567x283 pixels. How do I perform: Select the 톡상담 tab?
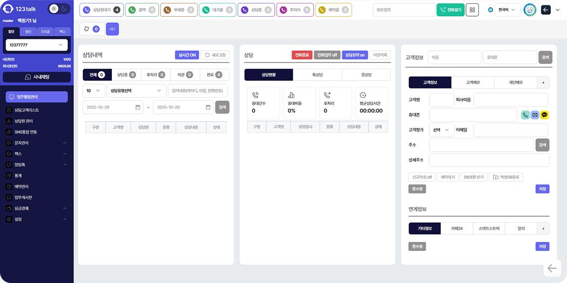(x=317, y=75)
